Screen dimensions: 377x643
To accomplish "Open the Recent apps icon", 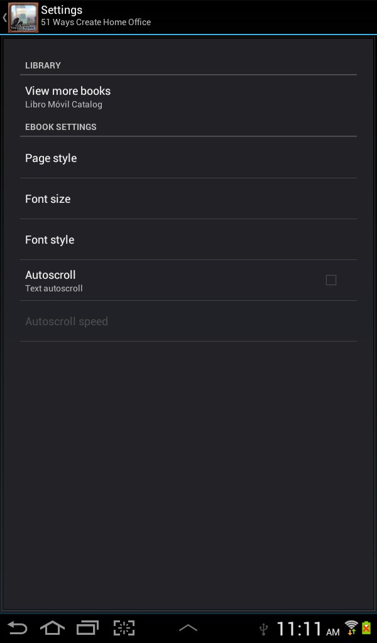I will [x=88, y=627].
